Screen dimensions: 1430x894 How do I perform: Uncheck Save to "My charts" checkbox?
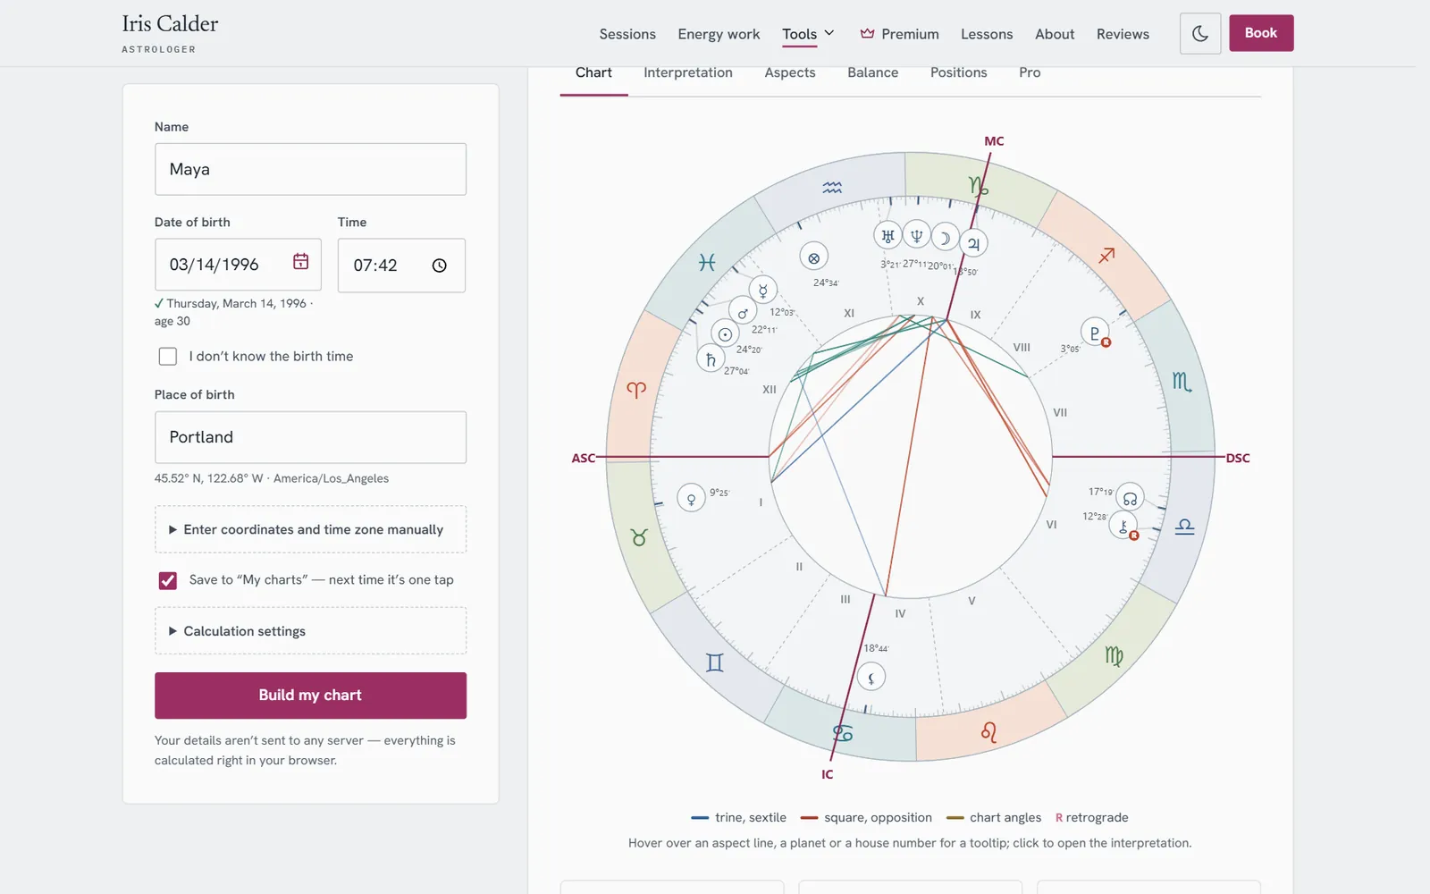[x=167, y=580]
